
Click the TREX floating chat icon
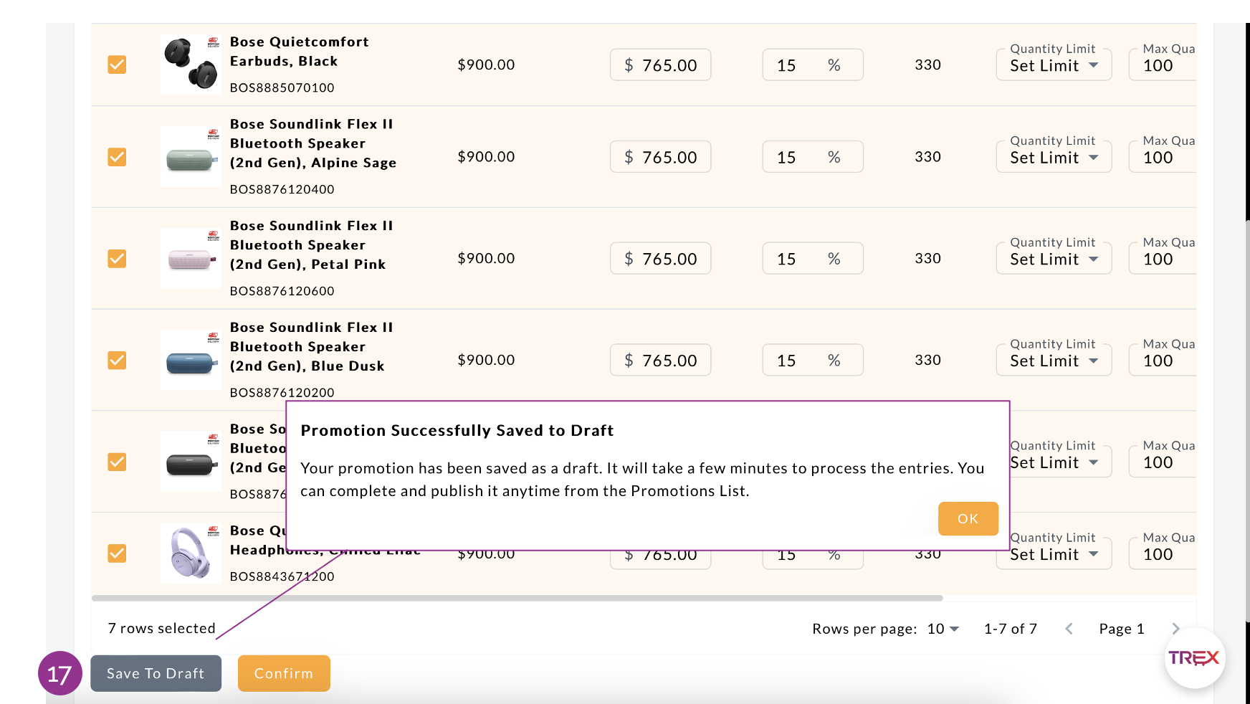click(1194, 658)
